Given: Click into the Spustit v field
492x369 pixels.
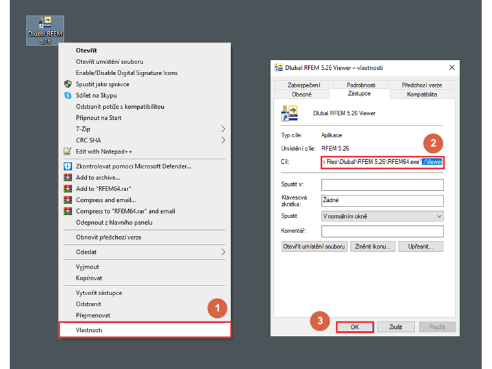Looking at the screenshot, I should click(x=383, y=184).
